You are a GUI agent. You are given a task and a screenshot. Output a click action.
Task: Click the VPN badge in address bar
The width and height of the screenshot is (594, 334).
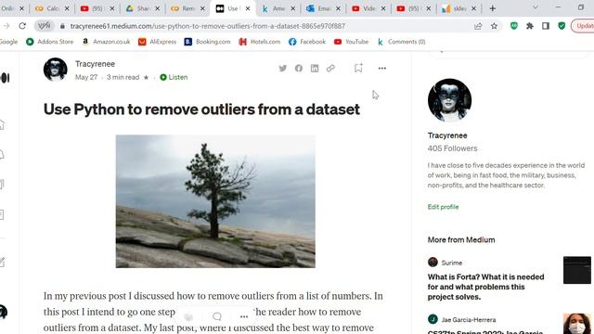(x=45, y=26)
